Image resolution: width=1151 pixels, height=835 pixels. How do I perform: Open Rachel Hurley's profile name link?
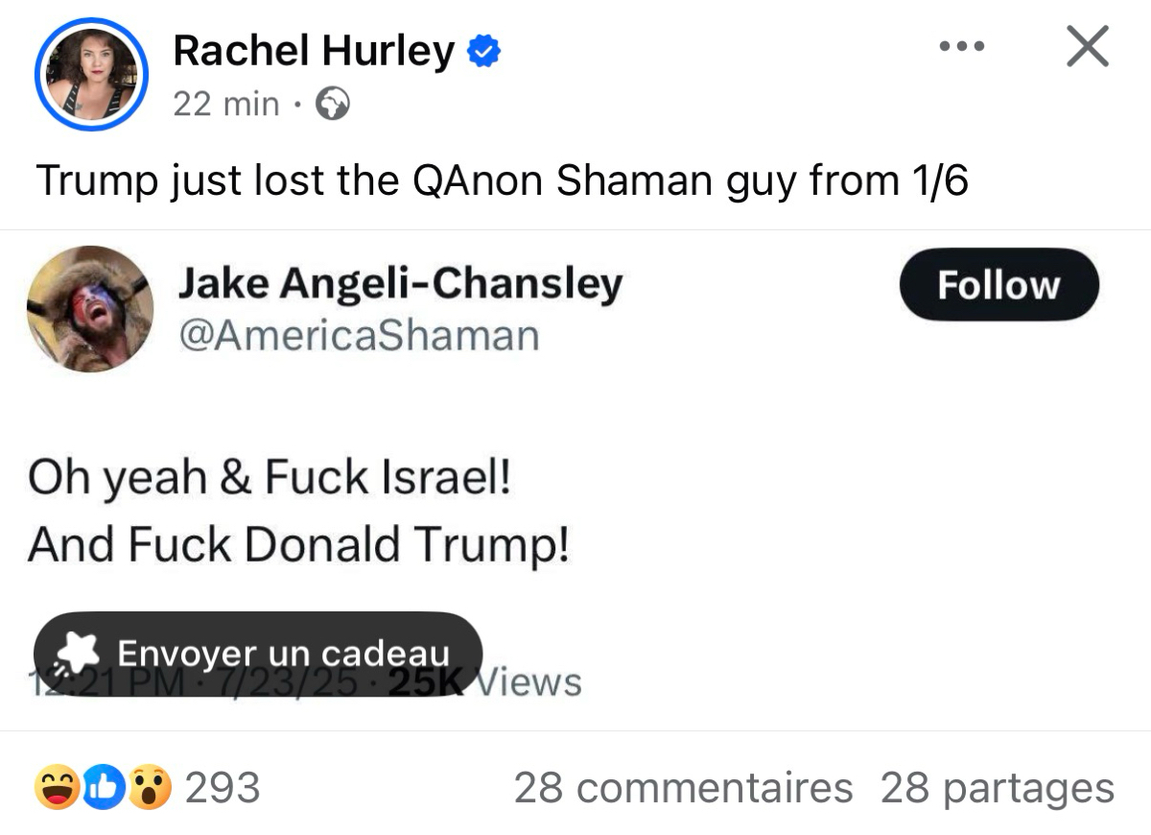pyautogui.click(x=313, y=51)
